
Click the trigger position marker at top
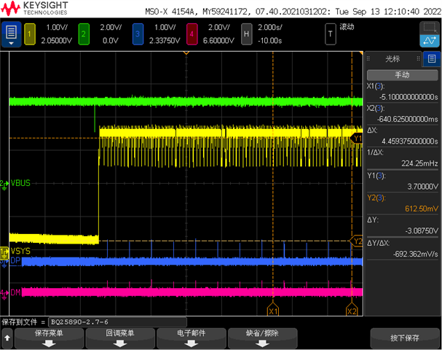pos(186,52)
